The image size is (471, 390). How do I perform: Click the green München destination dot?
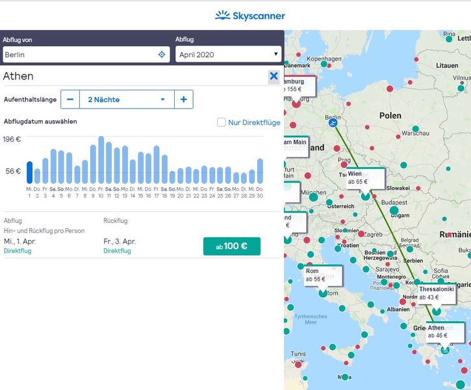(313, 198)
